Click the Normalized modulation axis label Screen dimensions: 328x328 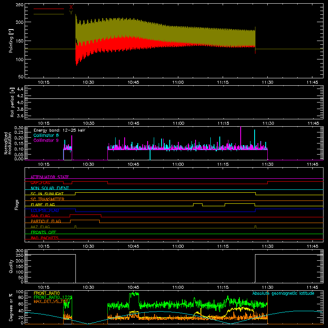tap(8, 143)
